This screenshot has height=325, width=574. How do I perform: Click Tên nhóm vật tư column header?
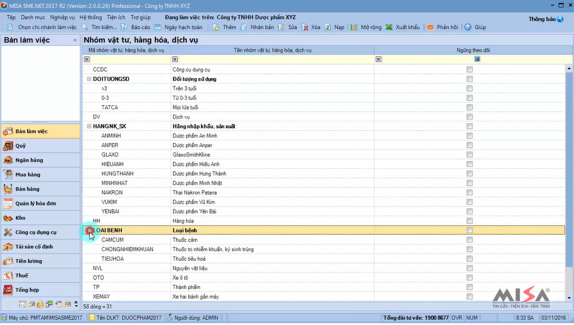(x=273, y=50)
